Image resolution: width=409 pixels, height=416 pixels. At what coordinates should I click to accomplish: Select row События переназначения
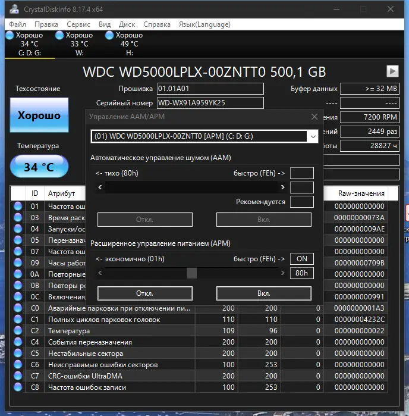coord(199,342)
